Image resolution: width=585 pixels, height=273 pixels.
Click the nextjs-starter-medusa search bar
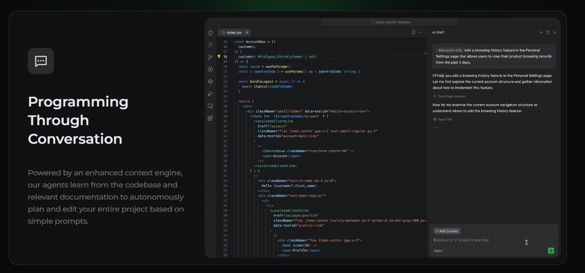coord(390,22)
